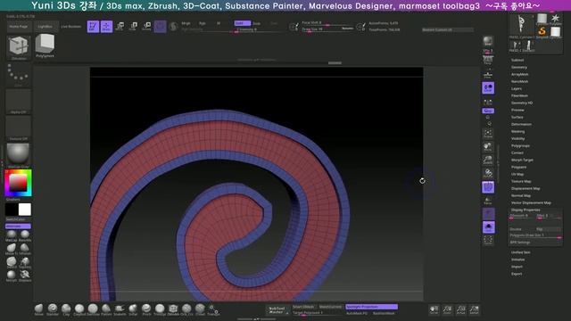Image resolution: width=571 pixels, height=321 pixels.
Task: Adjust the Draw Size slider
Action: click(327, 29)
